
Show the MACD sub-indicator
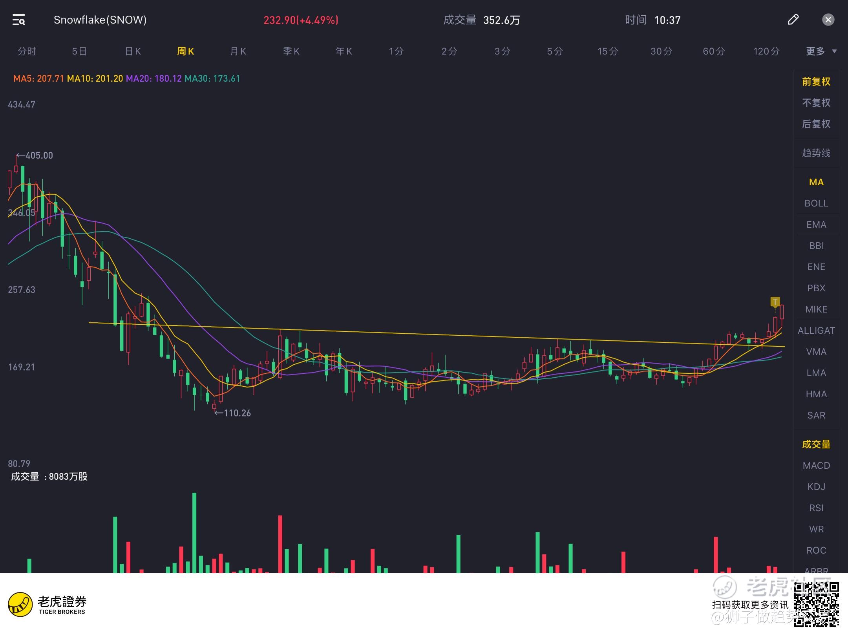point(816,466)
